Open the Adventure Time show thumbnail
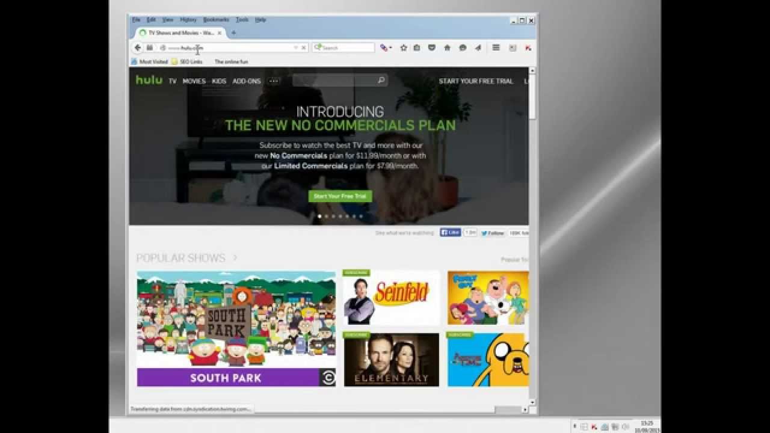This screenshot has width=770, height=433. pos(488,359)
